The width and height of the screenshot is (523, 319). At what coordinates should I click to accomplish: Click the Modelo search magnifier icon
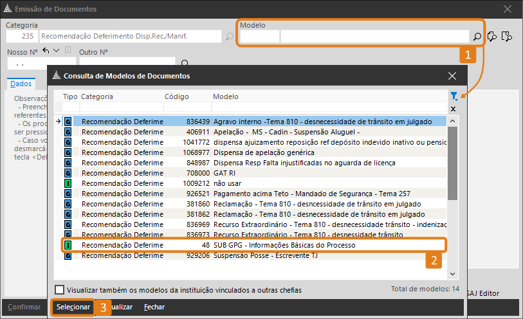pos(477,37)
